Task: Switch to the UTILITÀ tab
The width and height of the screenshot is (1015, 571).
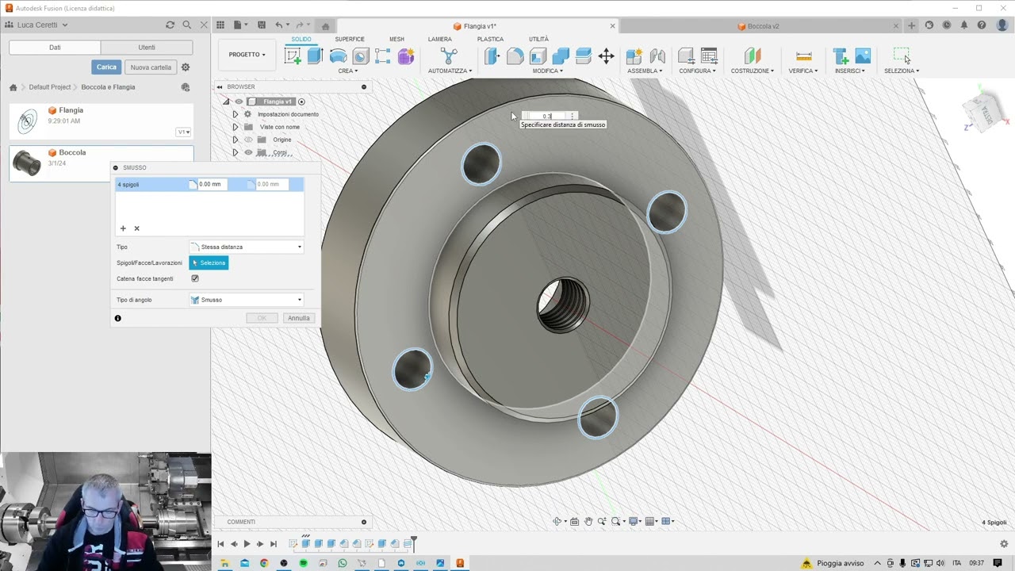Action: click(x=538, y=39)
